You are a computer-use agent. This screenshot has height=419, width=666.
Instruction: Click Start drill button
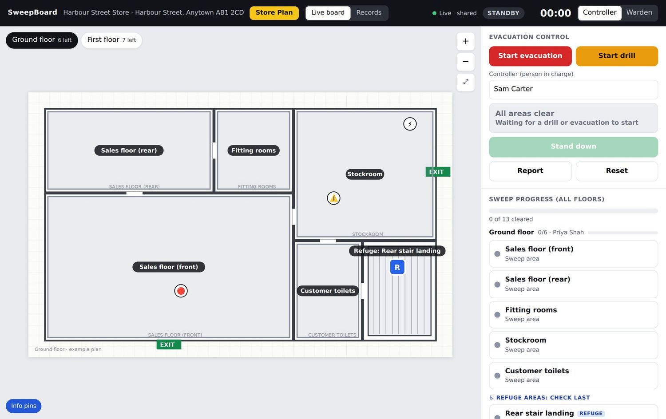click(x=617, y=56)
